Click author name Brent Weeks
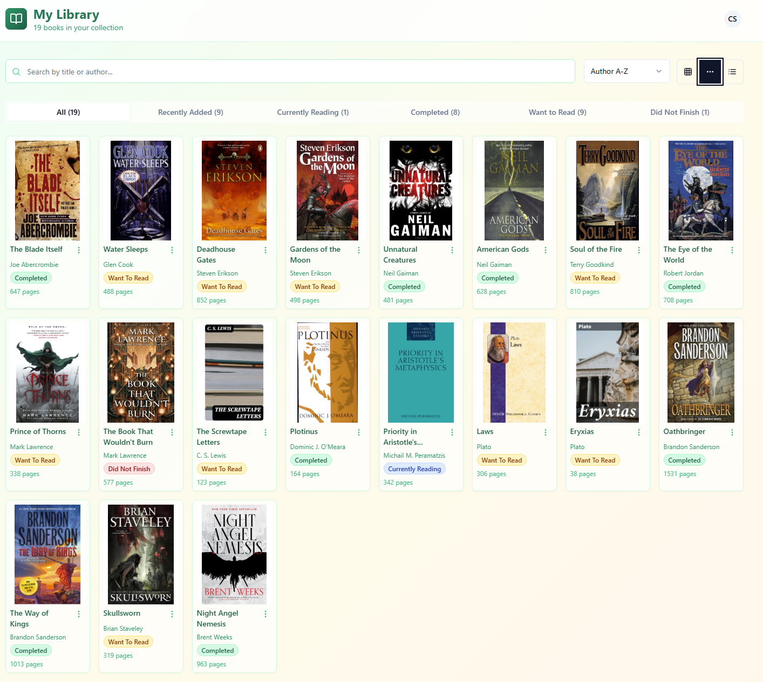This screenshot has width=763, height=682. (x=214, y=637)
